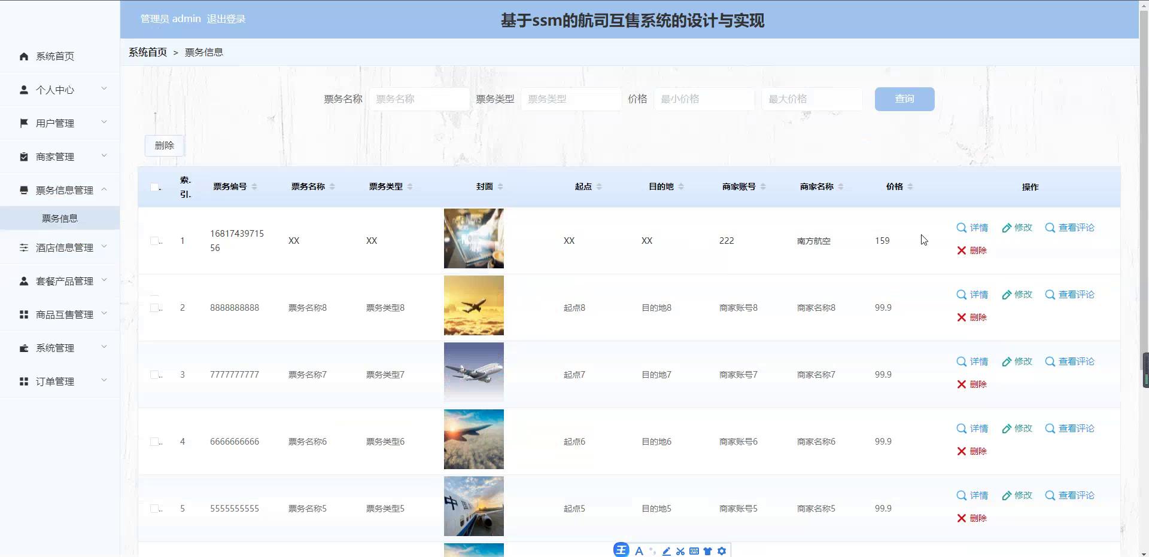The width and height of the screenshot is (1149, 557).
Task: Click the flag icon beside 用户管理
Action: (x=24, y=123)
